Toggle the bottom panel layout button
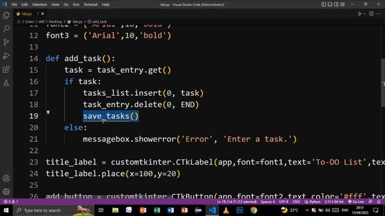Screen dimensions: 385x216 tap(330, 4)
